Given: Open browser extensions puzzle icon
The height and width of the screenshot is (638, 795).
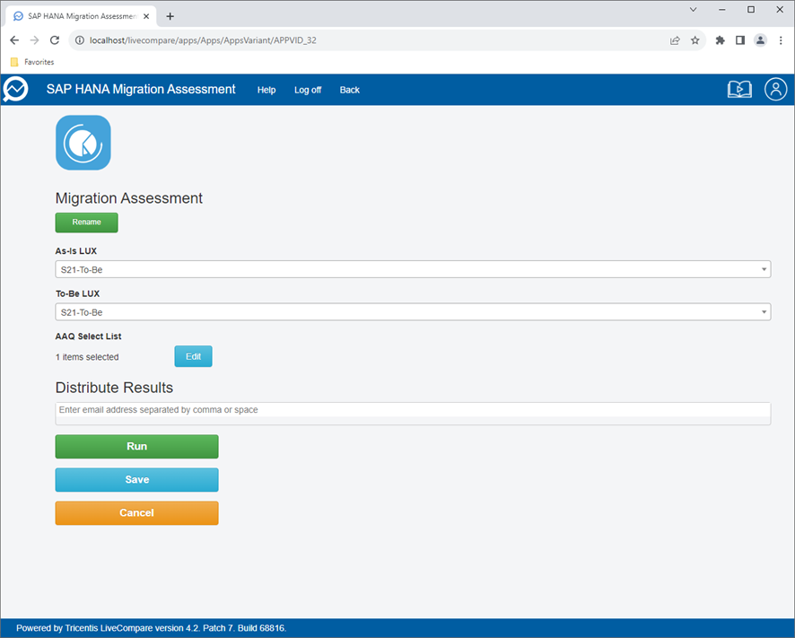Looking at the screenshot, I should pyautogui.click(x=720, y=40).
